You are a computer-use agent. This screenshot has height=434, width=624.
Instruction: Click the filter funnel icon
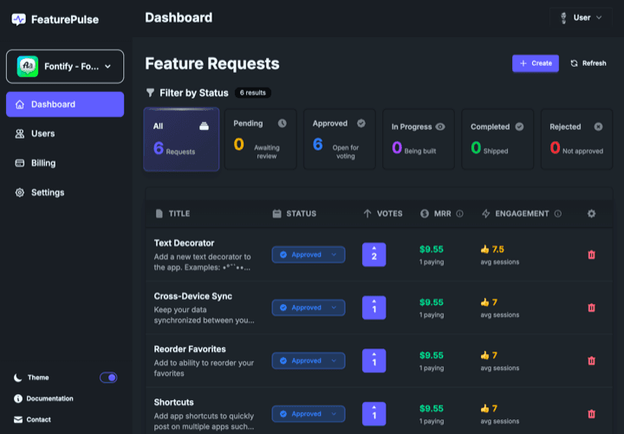pos(150,93)
